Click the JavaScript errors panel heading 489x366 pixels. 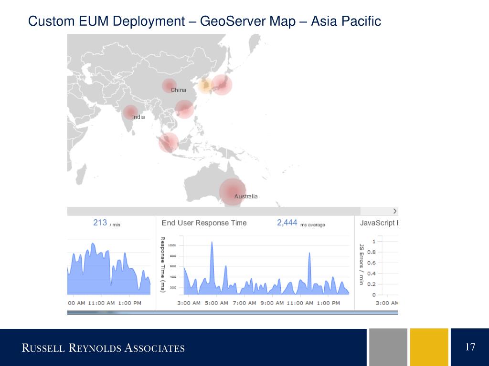tap(379, 223)
